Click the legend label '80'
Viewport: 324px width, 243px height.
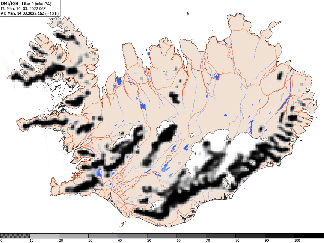click(x=237, y=240)
